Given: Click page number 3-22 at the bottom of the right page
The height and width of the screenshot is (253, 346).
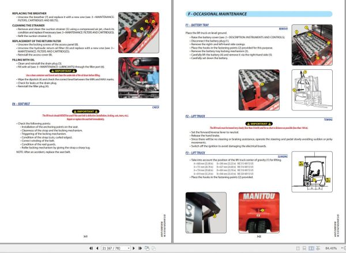Looking at the screenshot, I should 259,236.
